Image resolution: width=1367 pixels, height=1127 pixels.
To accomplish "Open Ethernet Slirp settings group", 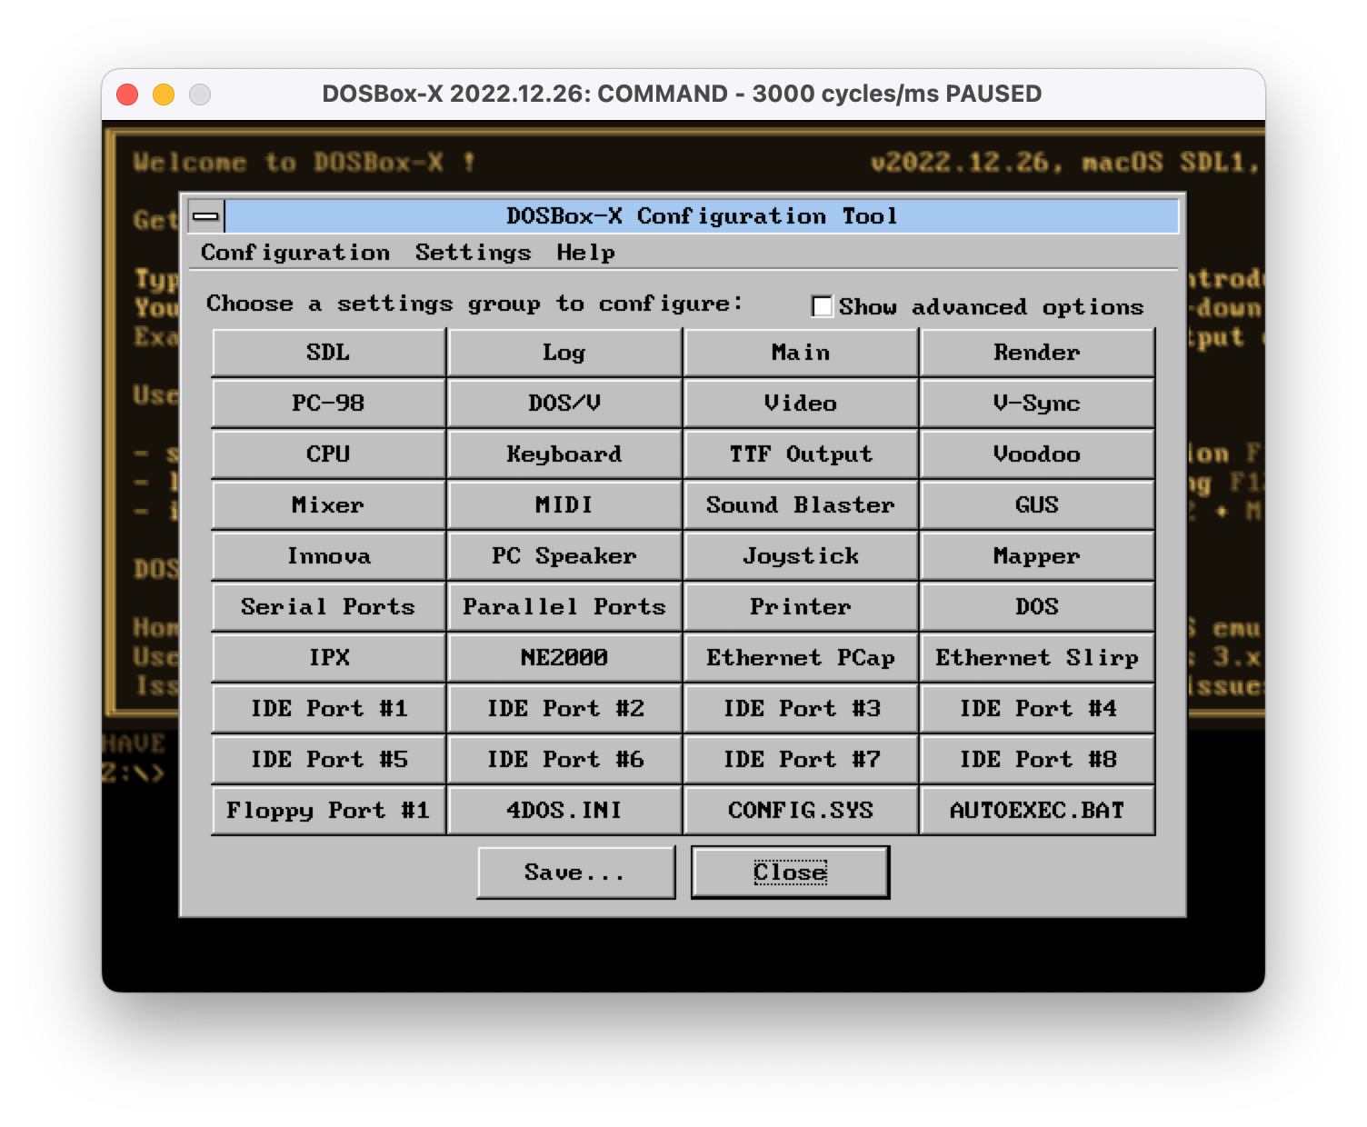I will (1037, 658).
